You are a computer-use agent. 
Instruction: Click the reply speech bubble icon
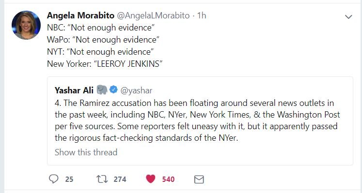54,179
